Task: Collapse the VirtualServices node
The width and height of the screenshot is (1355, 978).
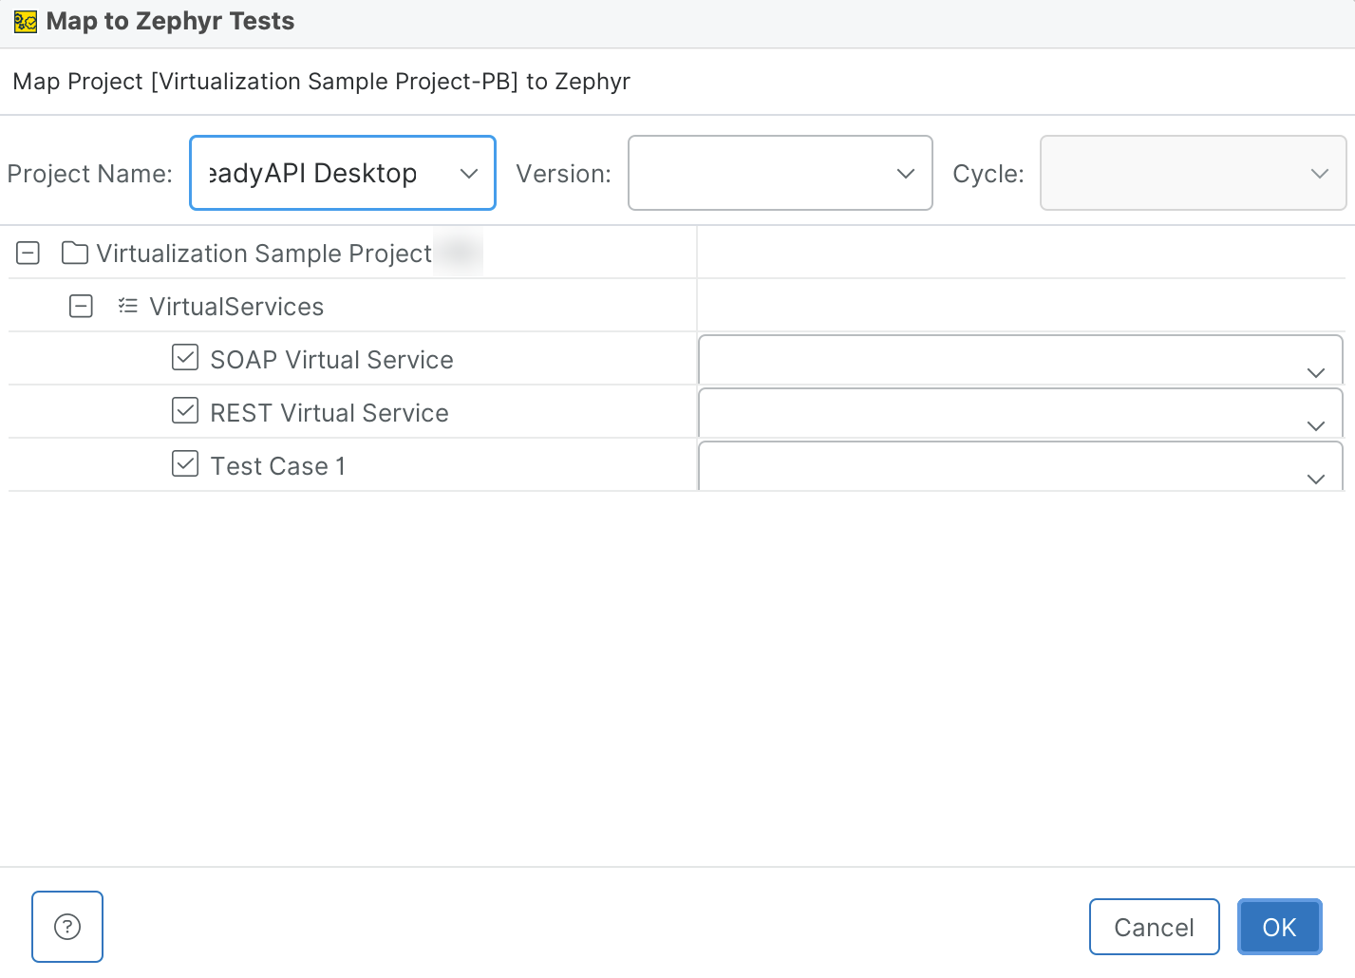Action: tap(82, 307)
